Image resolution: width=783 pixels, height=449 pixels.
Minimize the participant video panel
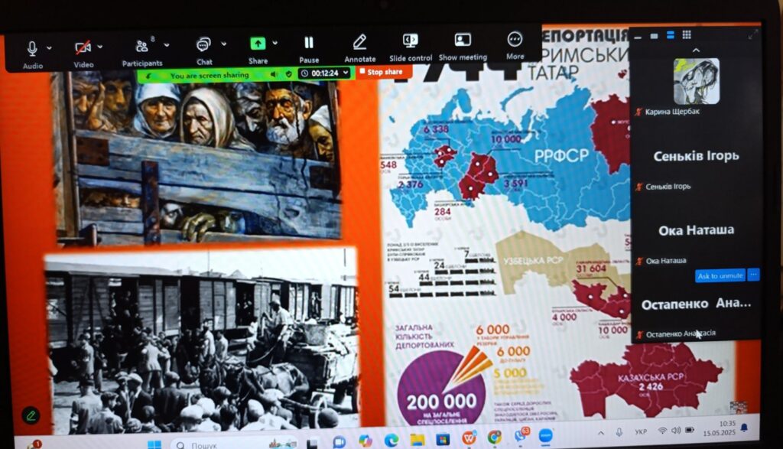(x=638, y=37)
